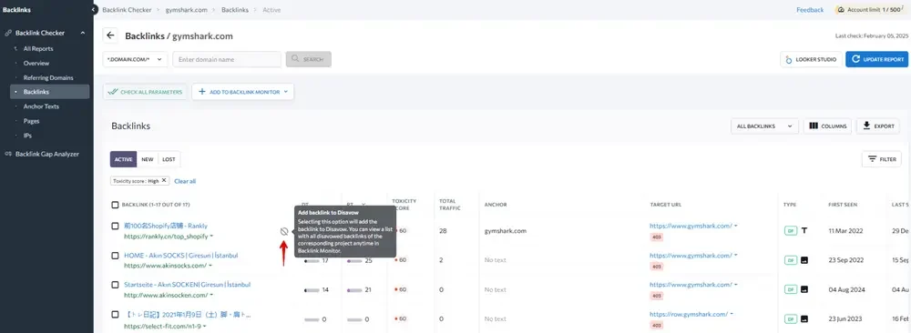The image size is (911, 333).
Task: Click the back arrow beside Backlinks title
Action: click(x=110, y=35)
